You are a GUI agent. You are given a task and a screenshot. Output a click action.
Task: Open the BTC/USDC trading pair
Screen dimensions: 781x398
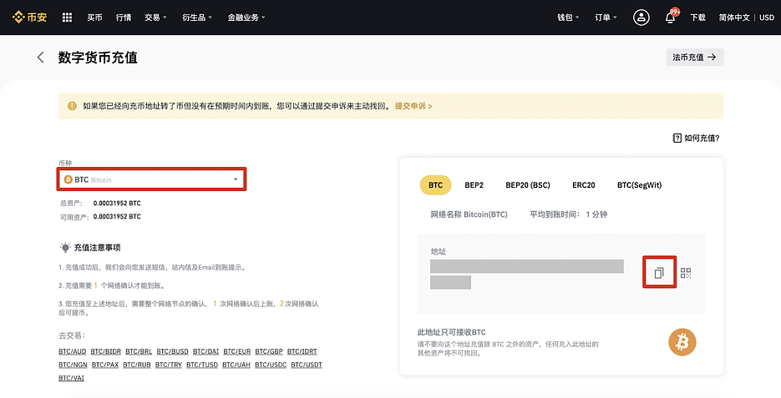click(271, 365)
